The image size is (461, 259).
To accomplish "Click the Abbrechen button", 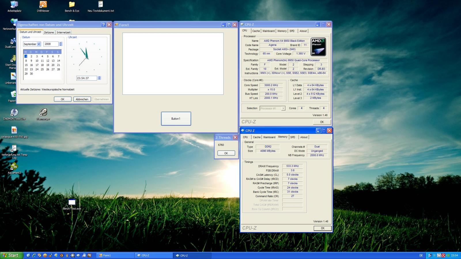I will pyautogui.click(x=82, y=99).
